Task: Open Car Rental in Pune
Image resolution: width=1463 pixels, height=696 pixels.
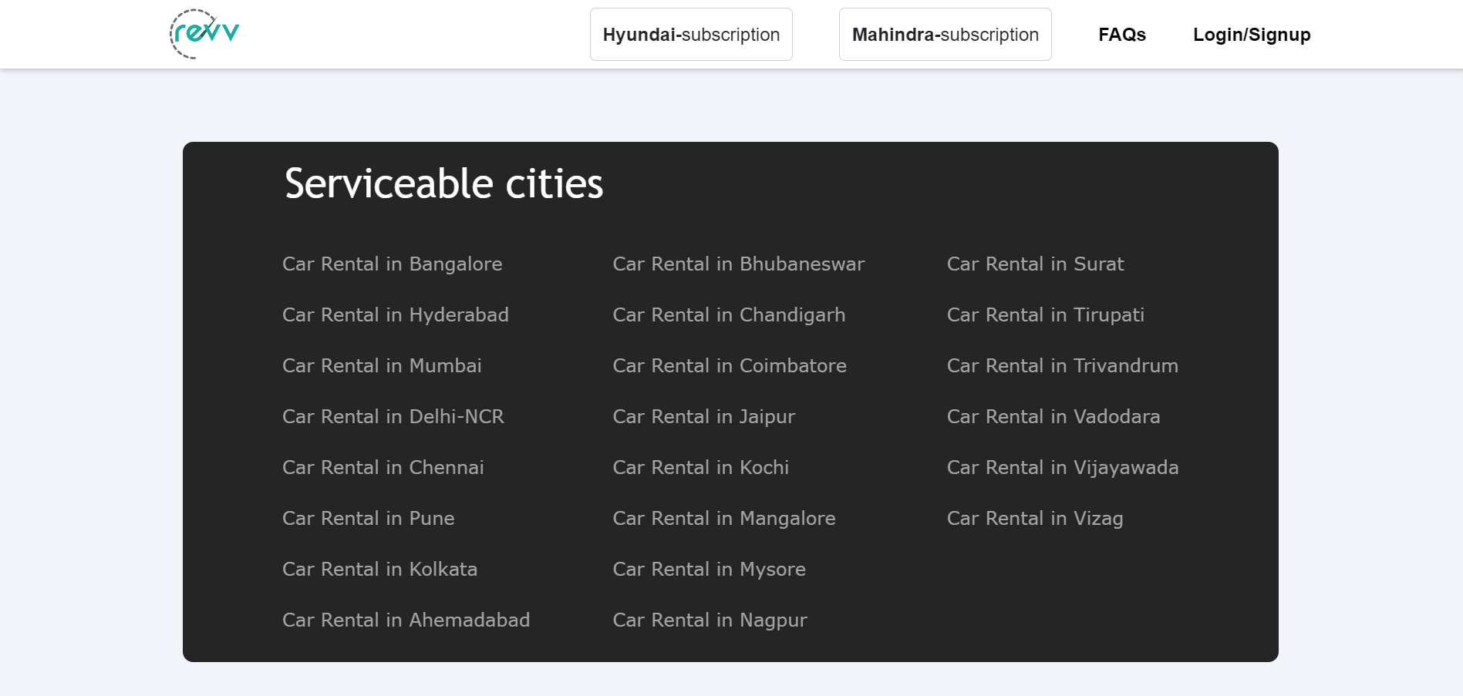Action: (x=369, y=518)
